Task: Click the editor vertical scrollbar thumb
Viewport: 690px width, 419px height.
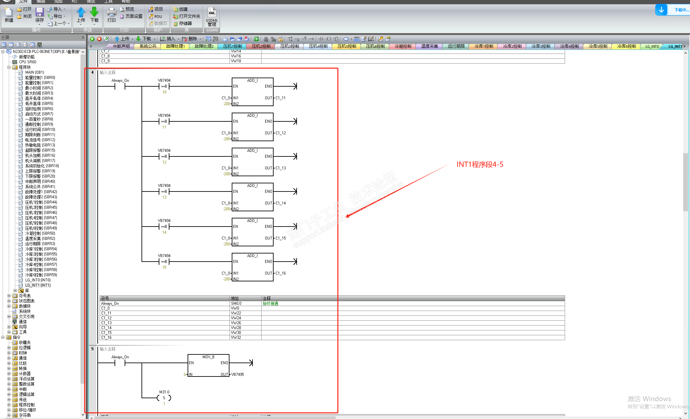Action: 685,182
